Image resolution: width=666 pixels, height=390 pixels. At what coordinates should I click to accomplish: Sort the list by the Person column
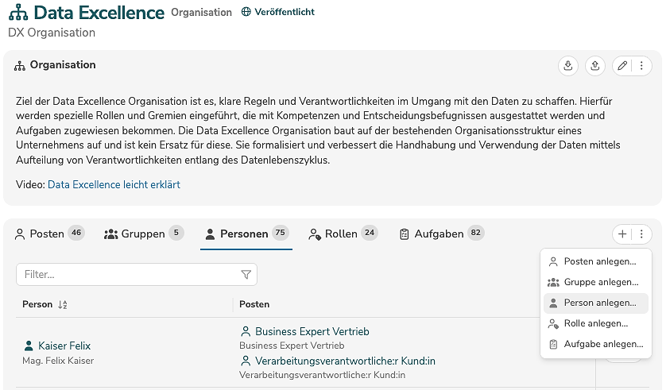coord(63,304)
